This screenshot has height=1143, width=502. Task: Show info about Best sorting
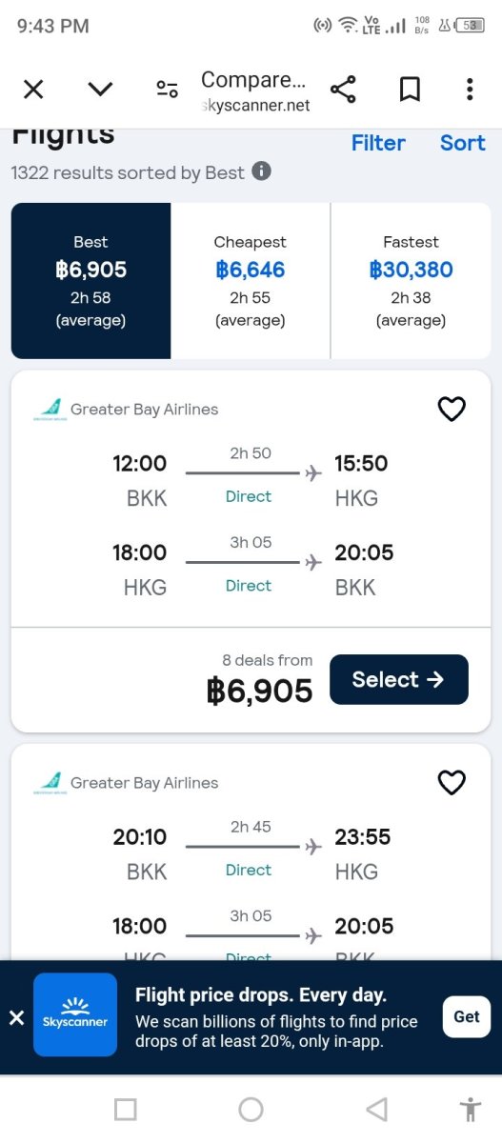tap(261, 171)
